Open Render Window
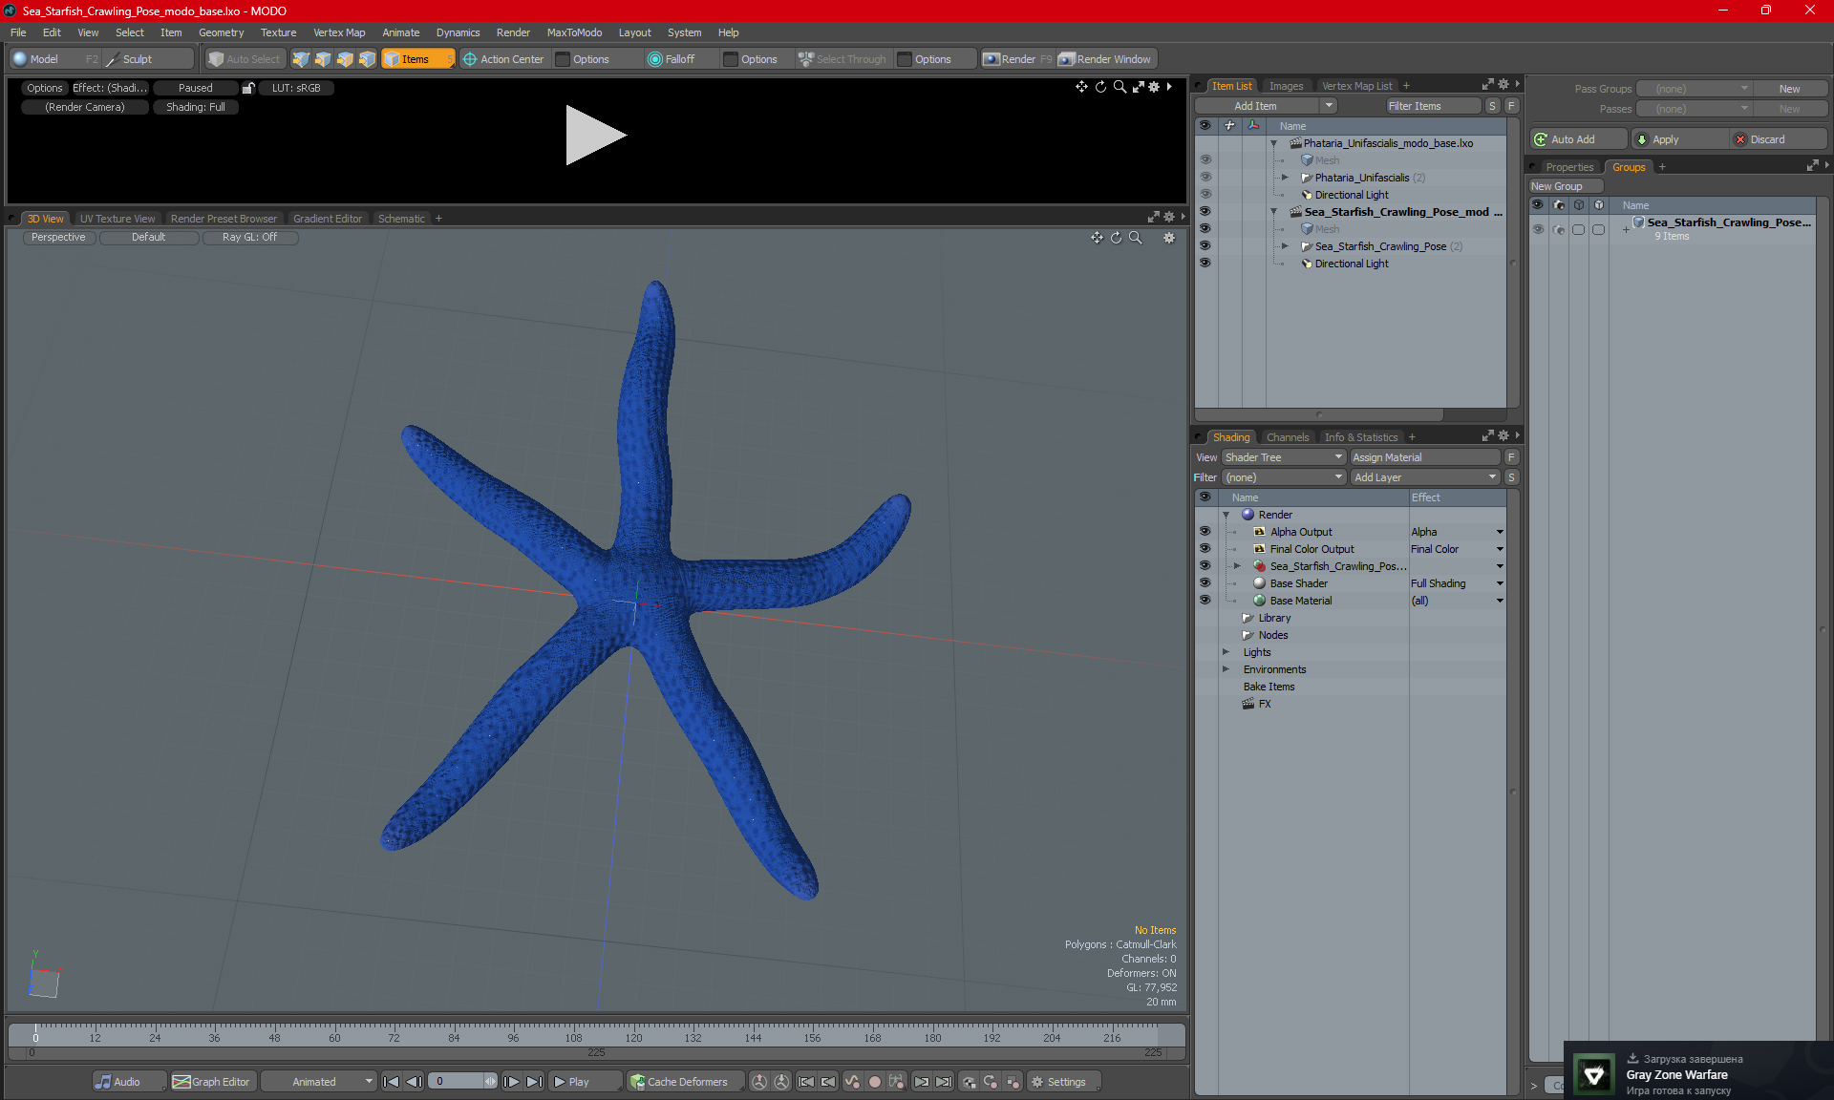1834x1100 pixels. point(1105,59)
